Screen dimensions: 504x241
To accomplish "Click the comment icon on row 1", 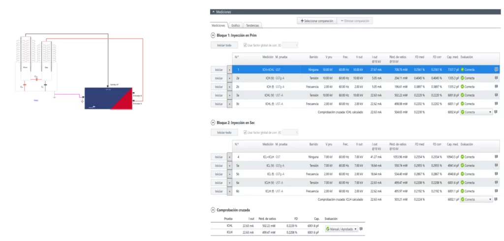I will (496, 69).
